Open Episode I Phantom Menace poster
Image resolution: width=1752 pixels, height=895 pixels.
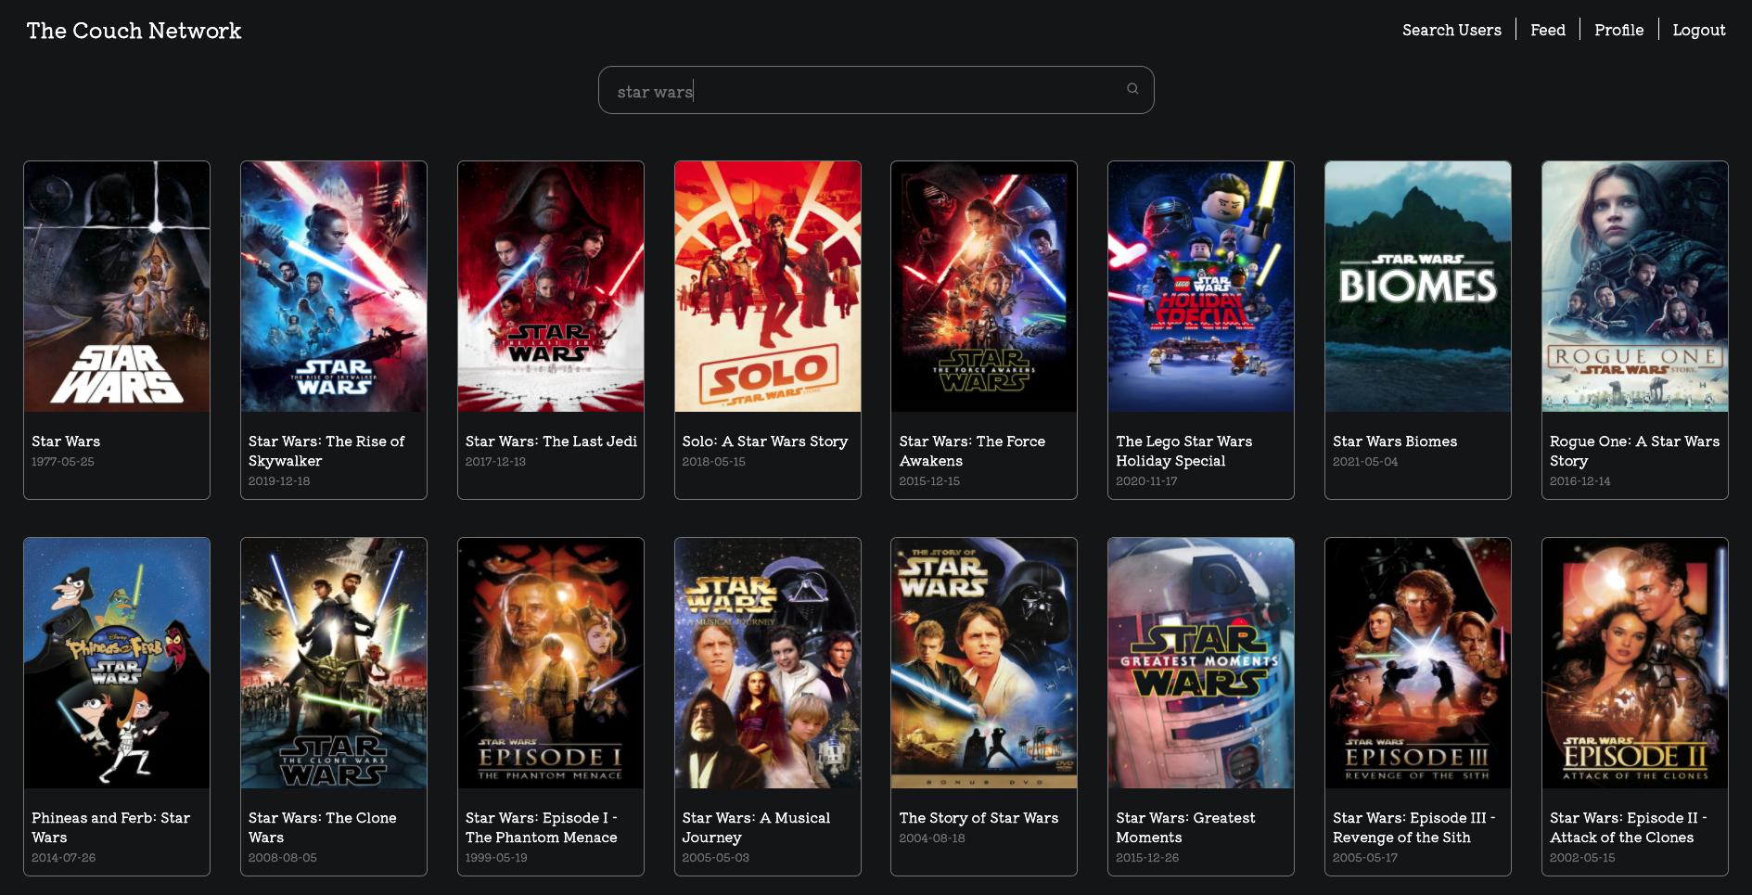coord(551,663)
